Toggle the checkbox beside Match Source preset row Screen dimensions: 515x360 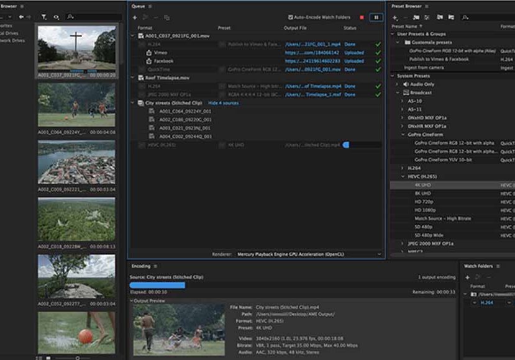tap(221, 86)
